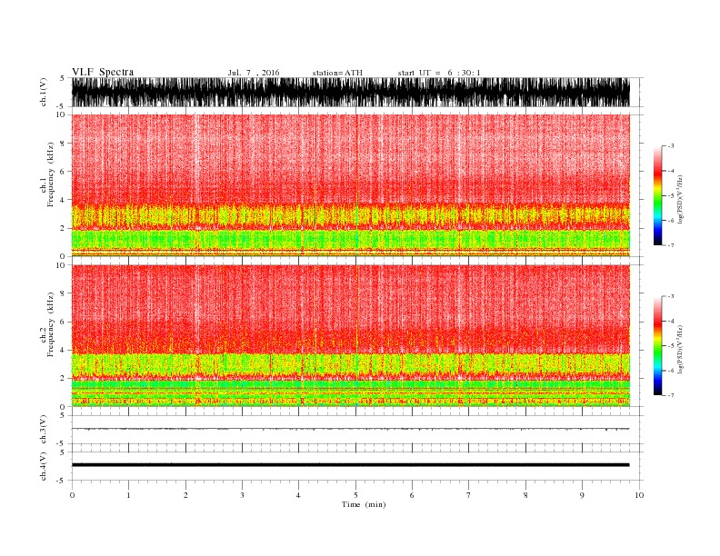
Task: Click the ch.1 'Frequency (kHz)' axis label
Action: (51, 174)
